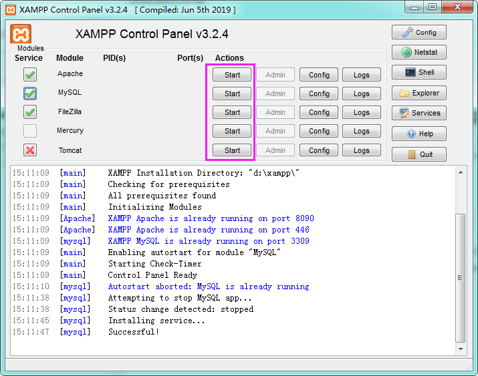The height and width of the screenshot is (376, 478).
Task: Click log line 'Apache is already running on port 8090'
Action: 211,218
